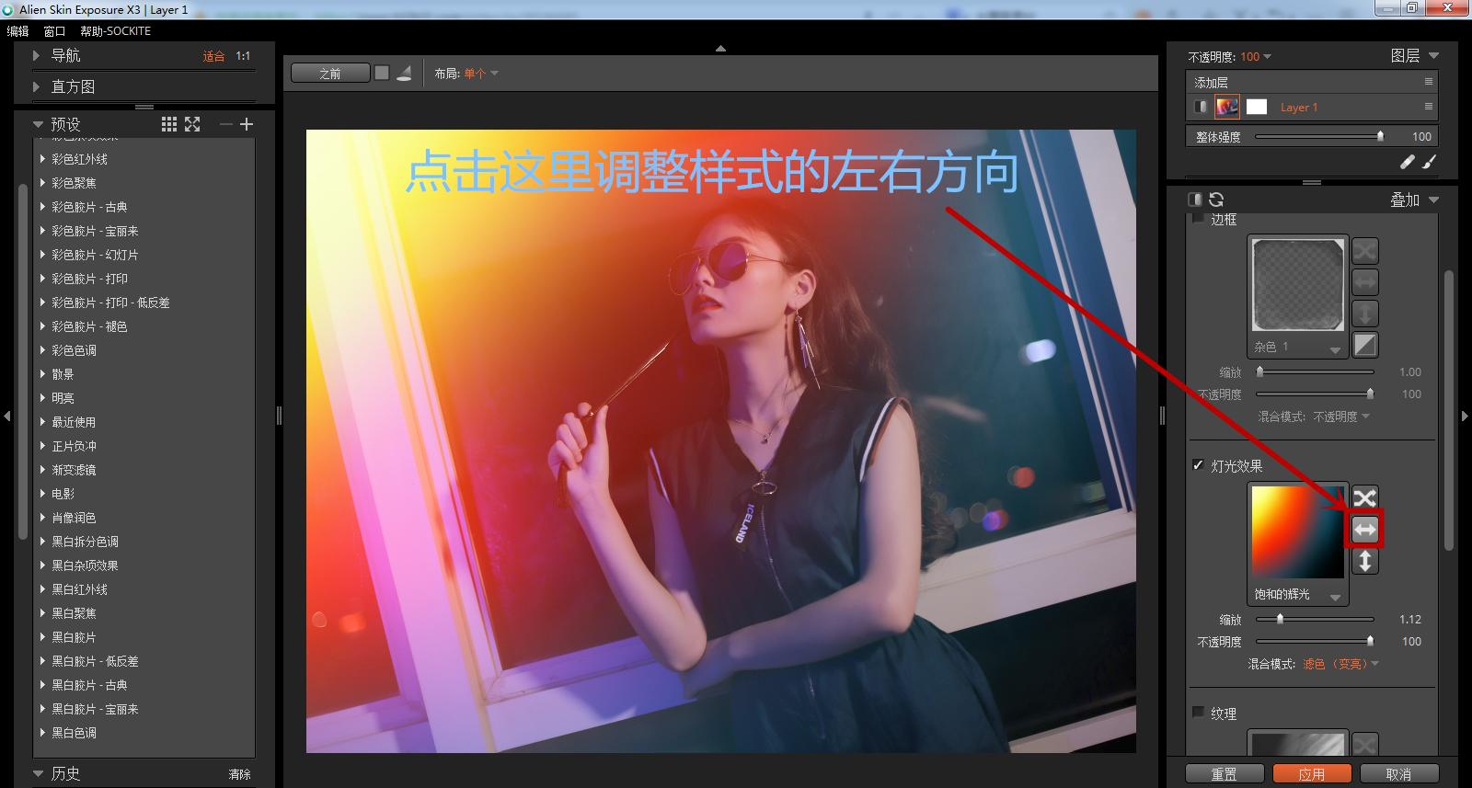Expand the 黑白胶片 - 低反差 preset group
This screenshot has height=788, width=1472.
(43, 661)
